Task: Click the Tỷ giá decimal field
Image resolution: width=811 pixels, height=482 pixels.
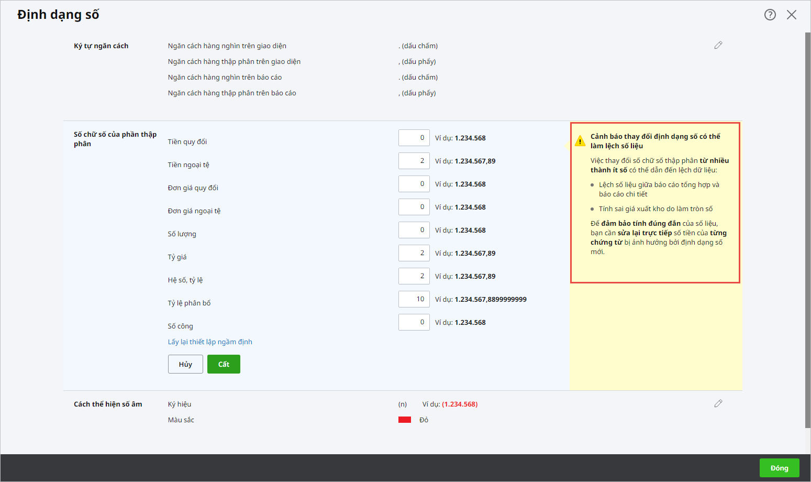Action: point(414,253)
